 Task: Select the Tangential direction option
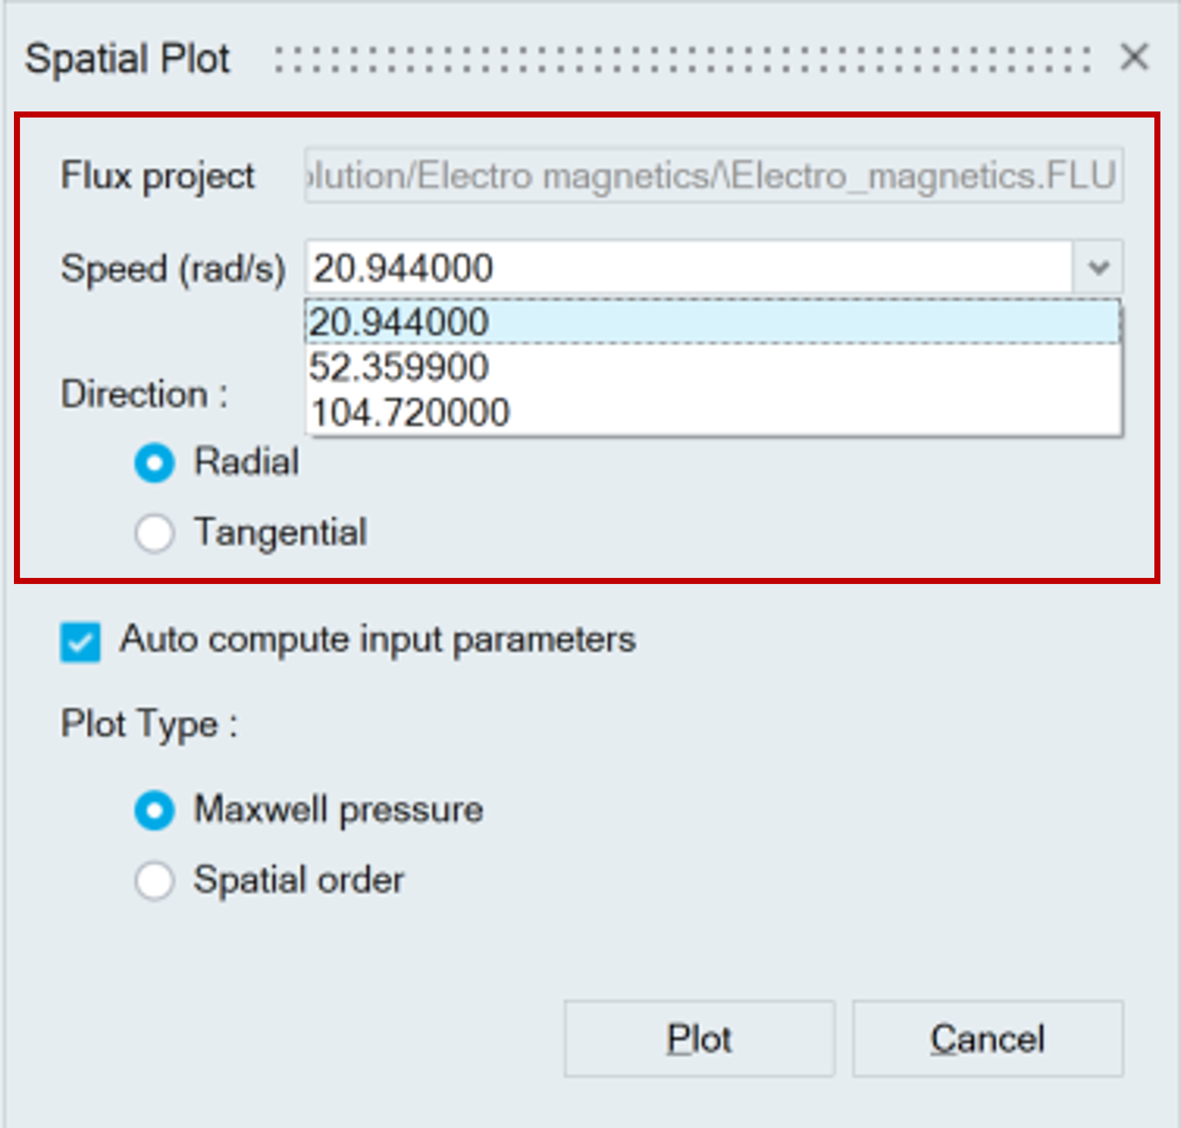click(154, 533)
